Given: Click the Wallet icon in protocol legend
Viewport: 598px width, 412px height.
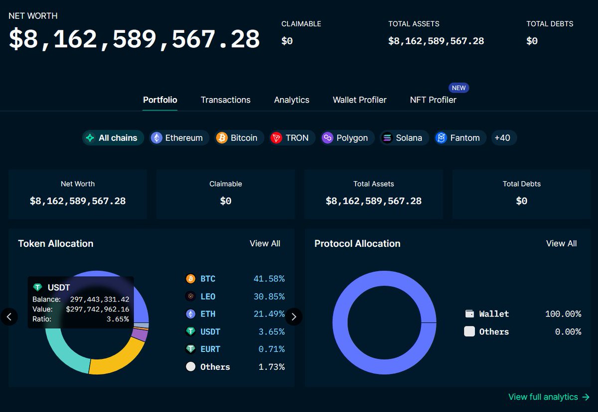Looking at the screenshot, I should 469,314.
